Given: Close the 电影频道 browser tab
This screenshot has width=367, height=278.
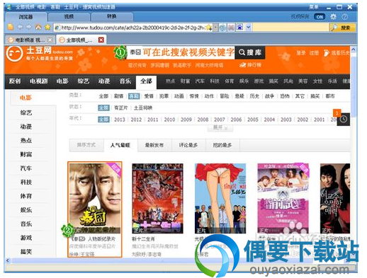Looking at the screenshot, I should coord(50,40).
